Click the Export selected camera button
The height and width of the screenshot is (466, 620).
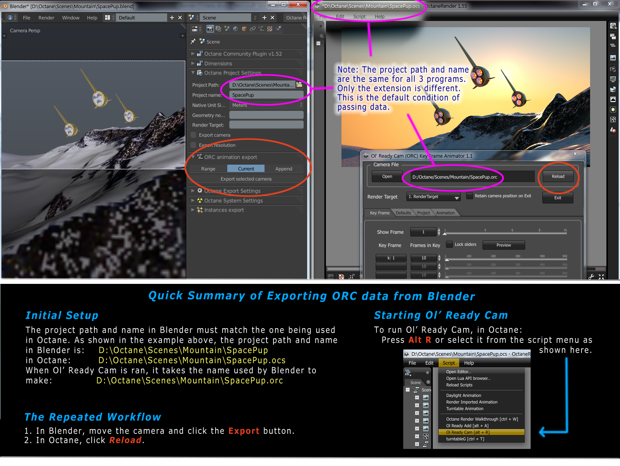pos(246,179)
